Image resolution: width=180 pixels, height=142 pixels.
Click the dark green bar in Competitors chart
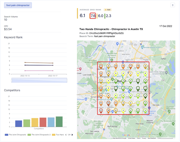pos(59,122)
